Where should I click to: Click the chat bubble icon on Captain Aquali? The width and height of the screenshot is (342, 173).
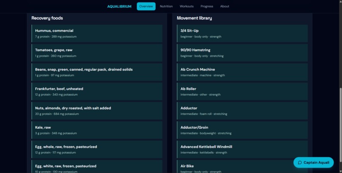click(x=300, y=162)
